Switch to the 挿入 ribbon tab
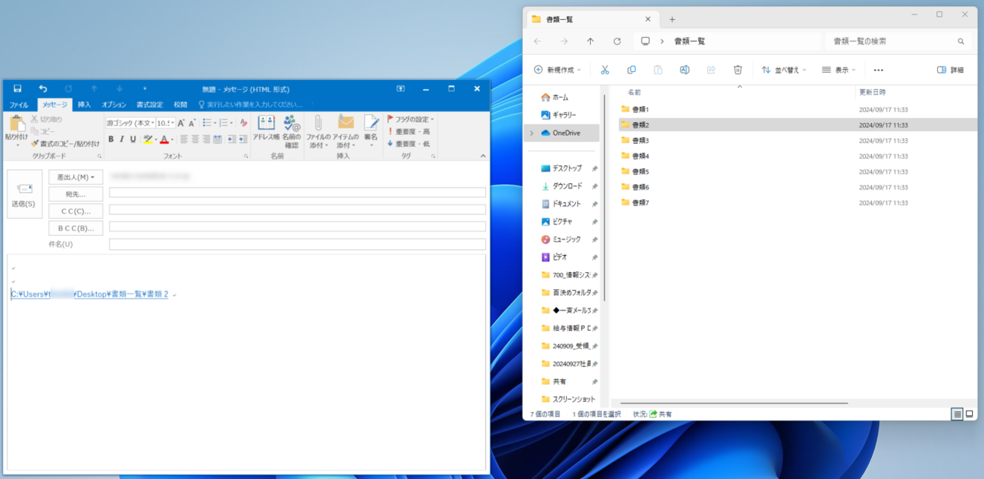 85,105
